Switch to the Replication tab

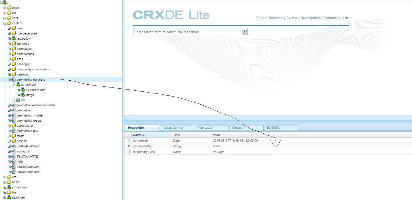(211, 128)
